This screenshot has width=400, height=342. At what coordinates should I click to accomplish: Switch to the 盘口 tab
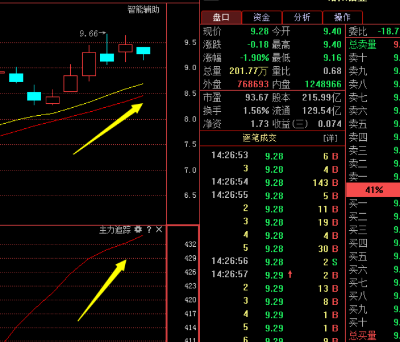pos(221,18)
